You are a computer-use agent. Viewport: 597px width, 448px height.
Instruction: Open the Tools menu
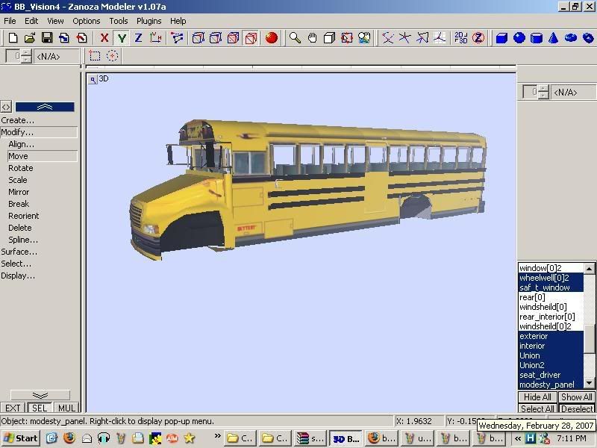pyautogui.click(x=119, y=21)
